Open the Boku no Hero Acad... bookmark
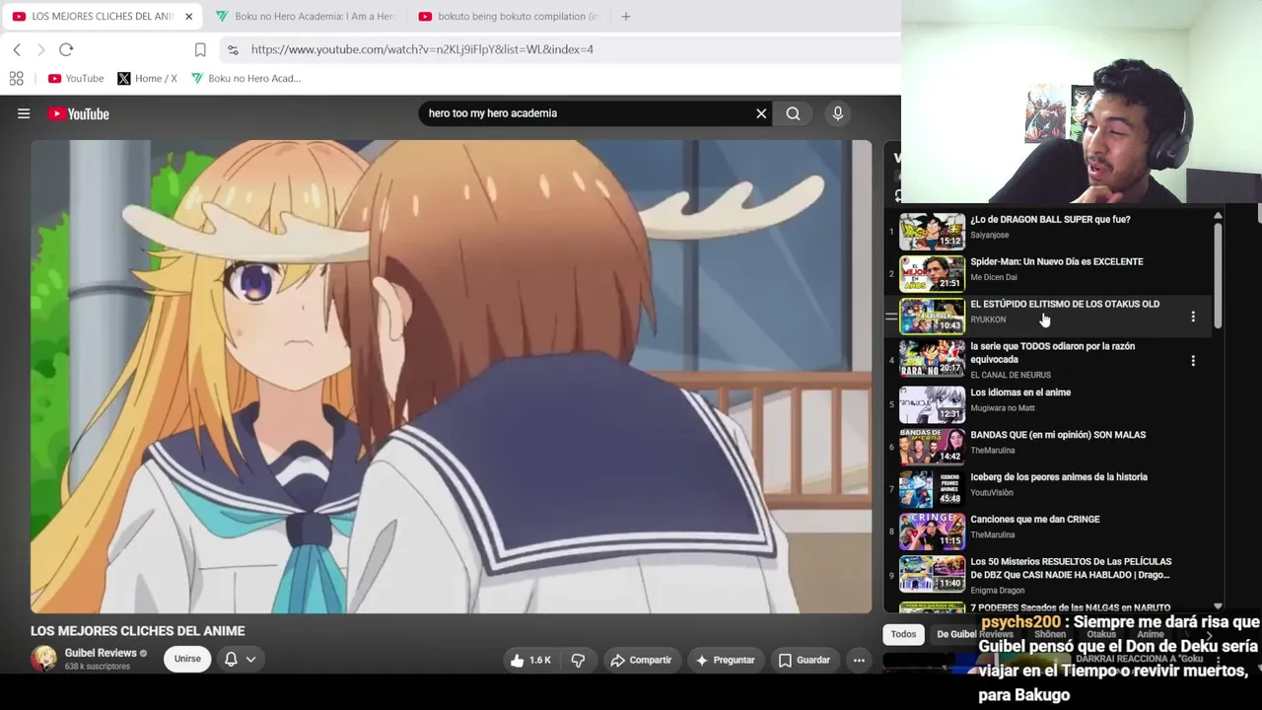The height and width of the screenshot is (710, 1262). pyautogui.click(x=245, y=78)
